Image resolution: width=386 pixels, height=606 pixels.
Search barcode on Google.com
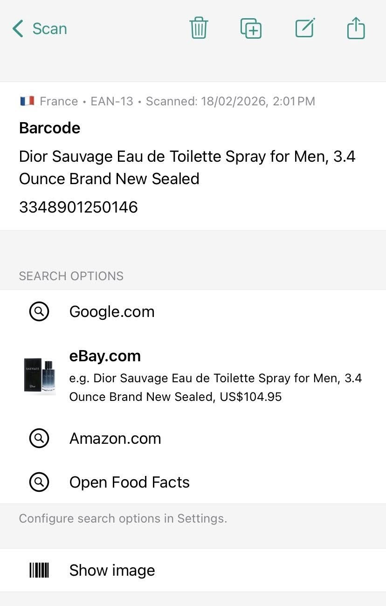[x=112, y=311]
